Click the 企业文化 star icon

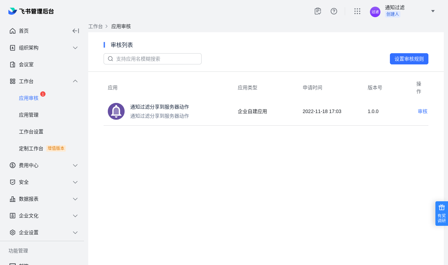[13, 216]
